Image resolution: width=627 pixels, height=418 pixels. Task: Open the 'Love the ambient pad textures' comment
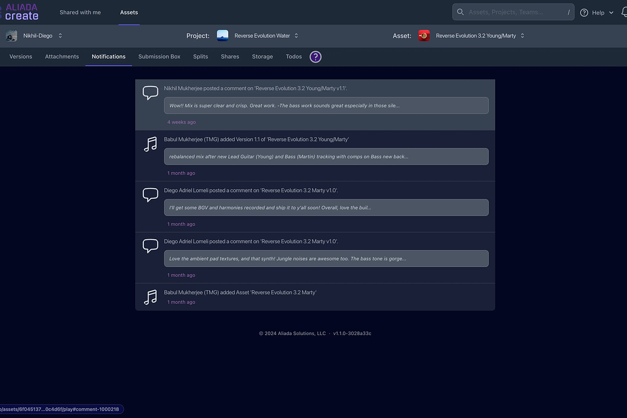pyautogui.click(x=326, y=259)
